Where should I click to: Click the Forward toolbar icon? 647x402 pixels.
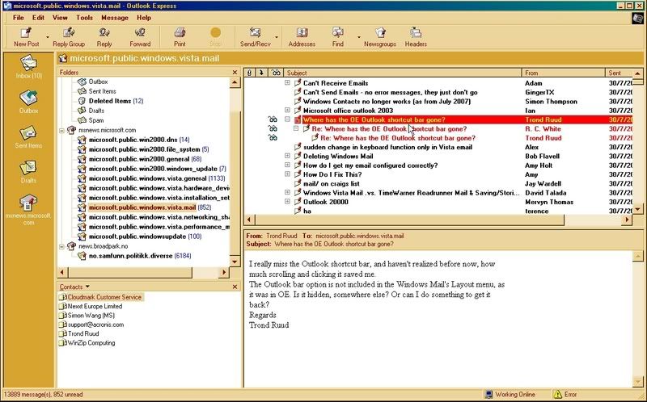(x=140, y=32)
